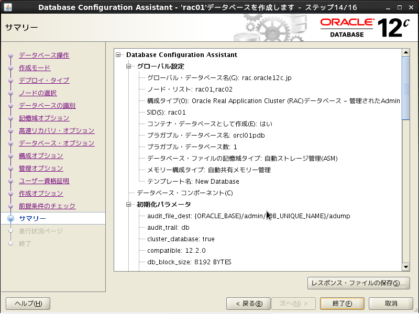Select the current サマリー step

[x=32, y=218]
